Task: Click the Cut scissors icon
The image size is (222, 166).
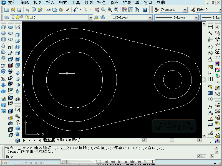Action: click(48, 10)
